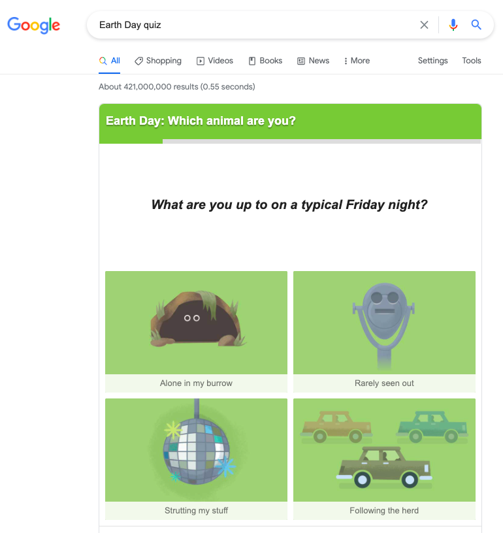
Task: Click the X to clear the search query
Action: pyautogui.click(x=424, y=24)
